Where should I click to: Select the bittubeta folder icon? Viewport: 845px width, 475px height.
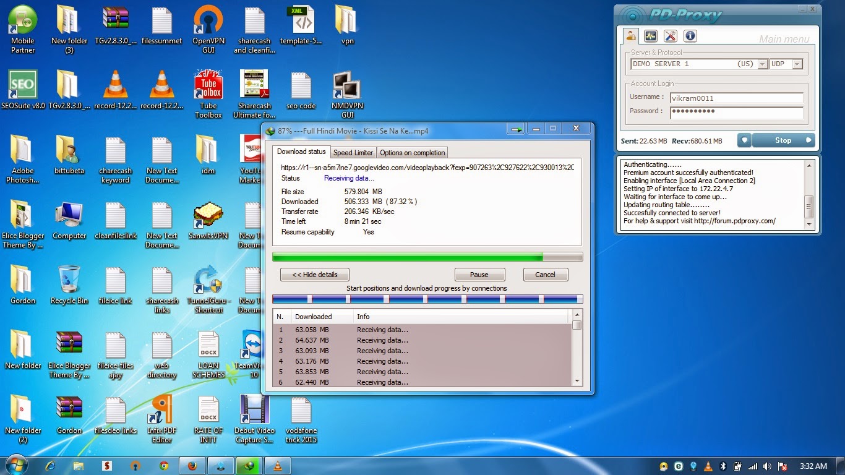coord(69,155)
